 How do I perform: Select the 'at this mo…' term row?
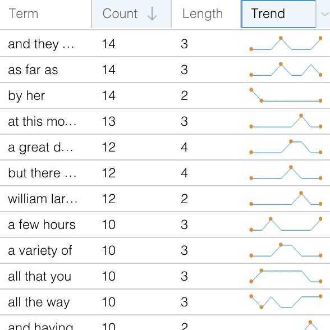(165, 121)
